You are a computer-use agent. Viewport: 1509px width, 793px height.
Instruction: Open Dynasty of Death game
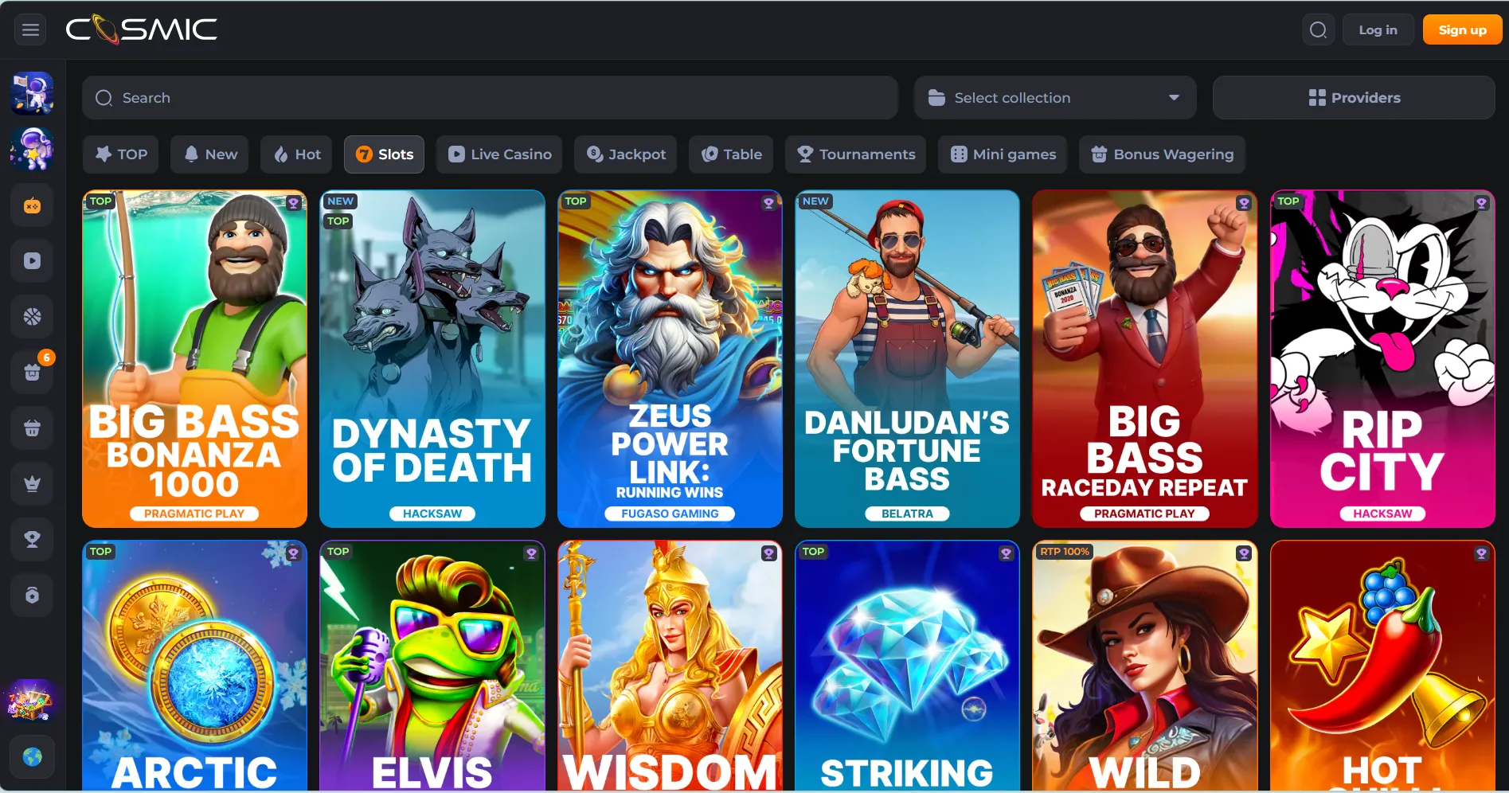click(432, 358)
